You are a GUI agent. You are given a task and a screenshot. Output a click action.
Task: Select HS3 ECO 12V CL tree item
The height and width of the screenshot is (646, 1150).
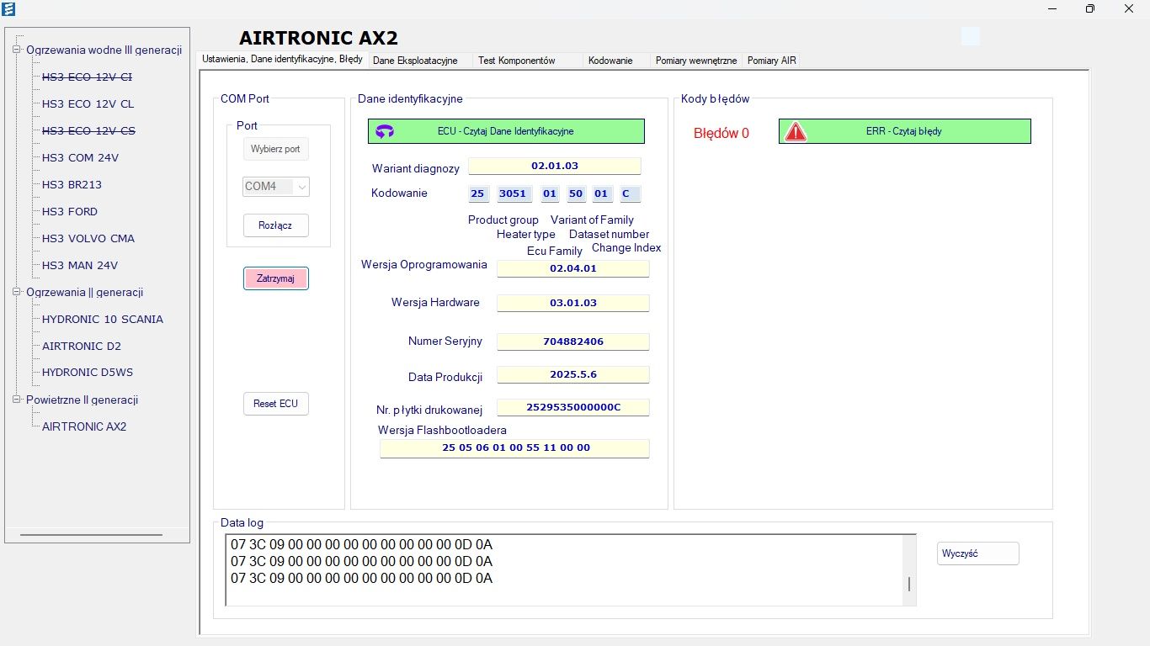(88, 103)
